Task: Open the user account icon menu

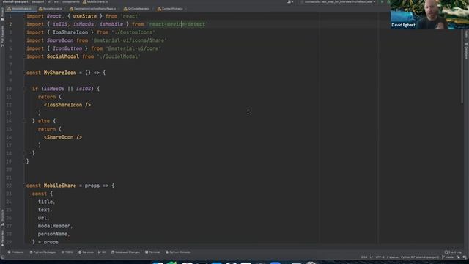Action: [290, 1]
